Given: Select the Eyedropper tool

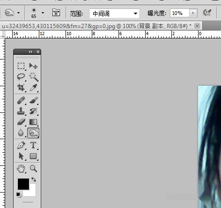Looking at the screenshot, I should pyautogui.click(x=33, y=88).
